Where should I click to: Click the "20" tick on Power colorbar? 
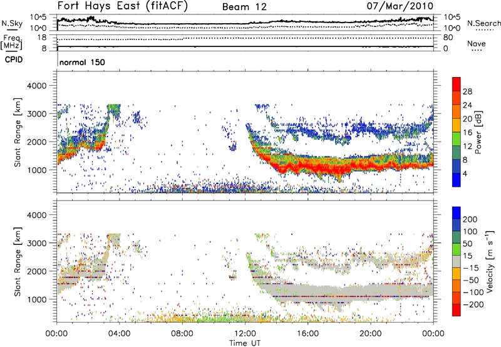coord(467,119)
